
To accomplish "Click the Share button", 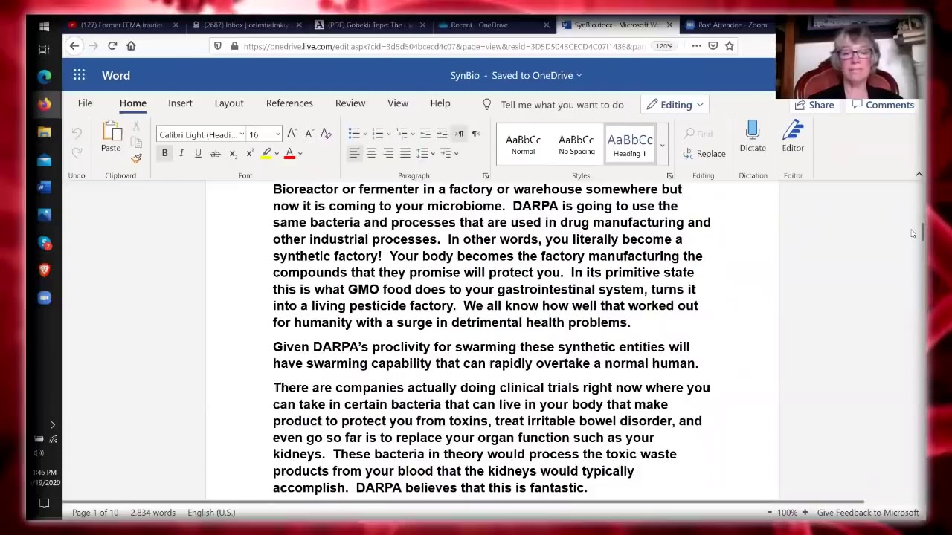I will (814, 105).
